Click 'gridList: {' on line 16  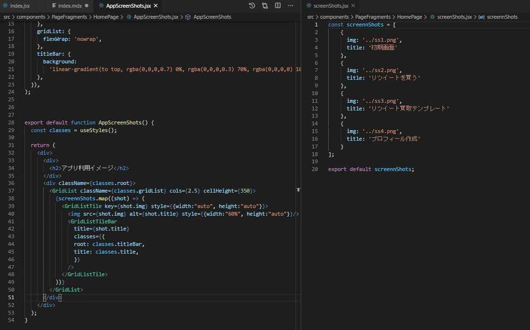click(54, 31)
